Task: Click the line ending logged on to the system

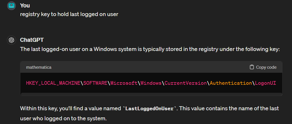Action: click(x=63, y=118)
